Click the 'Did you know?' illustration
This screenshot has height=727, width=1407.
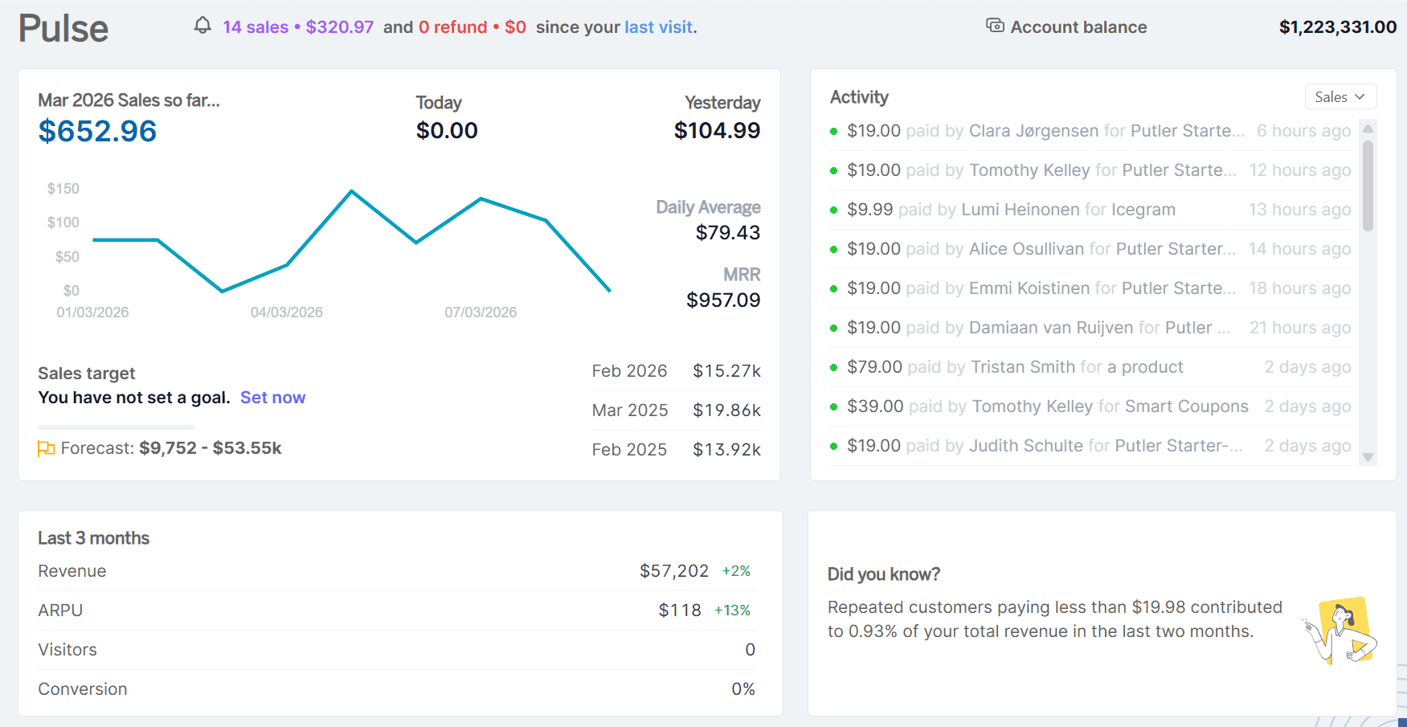pyautogui.click(x=1340, y=630)
